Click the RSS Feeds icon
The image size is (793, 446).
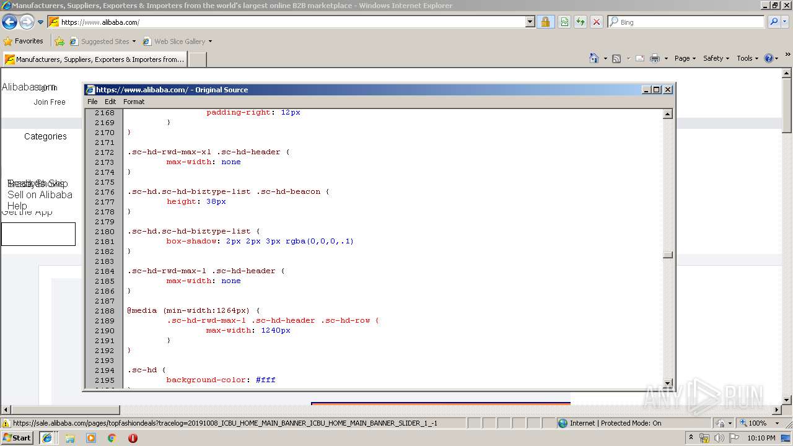[616, 58]
